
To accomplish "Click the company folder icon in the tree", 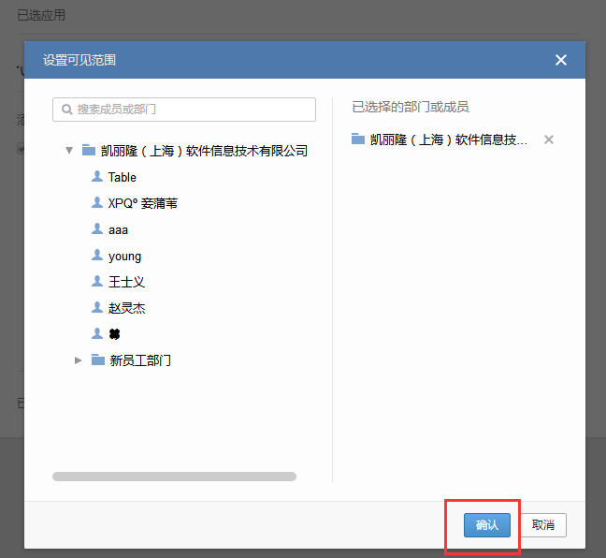I will [89, 150].
